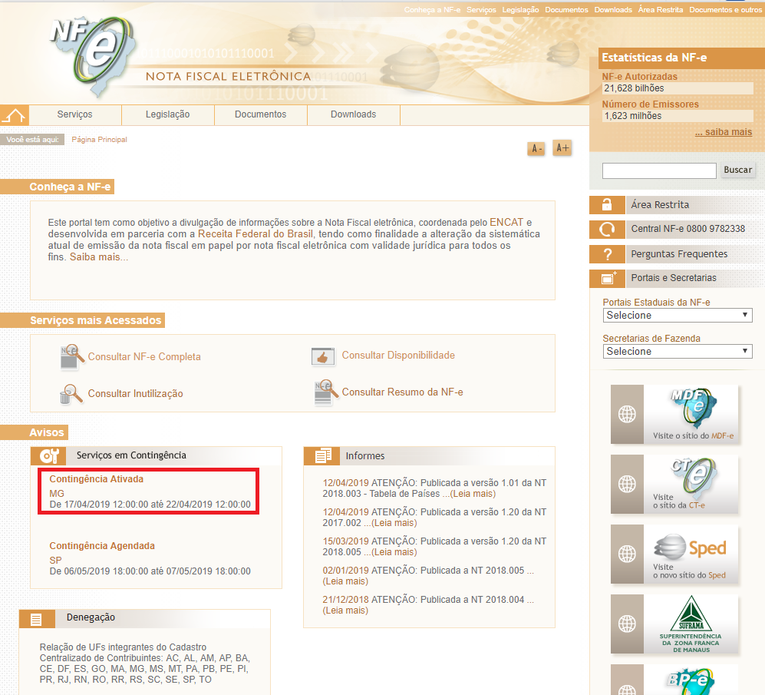Open the Receita Federal do Brasil link
This screenshot has height=695, width=765.
point(256,234)
